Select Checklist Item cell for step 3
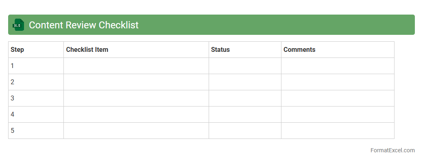The width and height of the screenshot is (423, 162). 136,98
